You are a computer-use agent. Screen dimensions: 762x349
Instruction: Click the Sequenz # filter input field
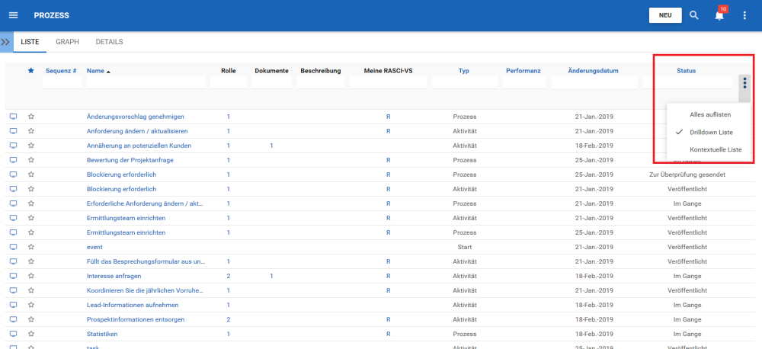[x=62, y=82]
